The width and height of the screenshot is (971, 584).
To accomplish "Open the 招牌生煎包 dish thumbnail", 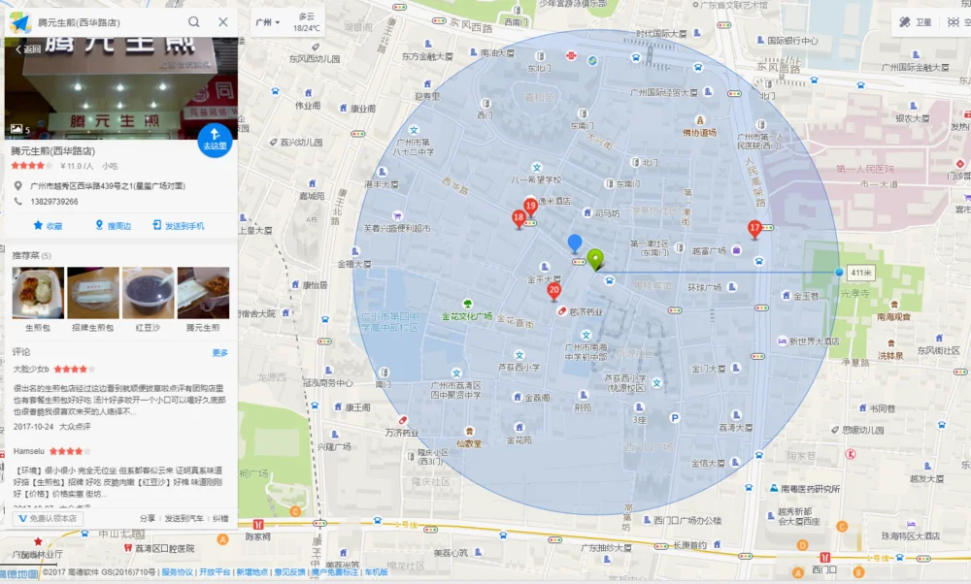I will point(93,293).
